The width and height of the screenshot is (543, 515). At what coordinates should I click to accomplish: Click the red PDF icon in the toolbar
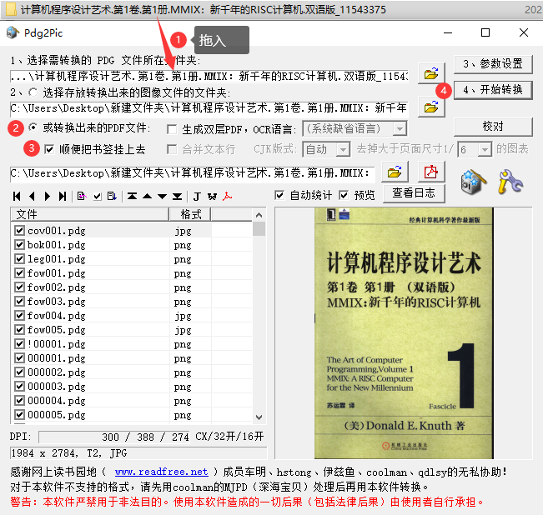[x=227, y=197]
